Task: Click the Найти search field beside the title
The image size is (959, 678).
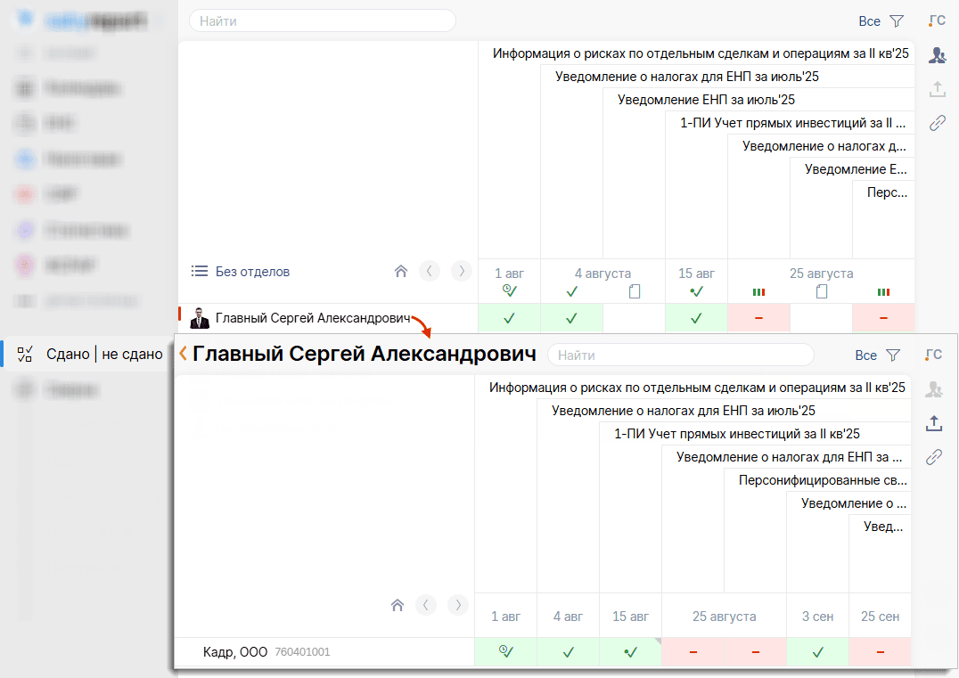Action: (682, 355)
